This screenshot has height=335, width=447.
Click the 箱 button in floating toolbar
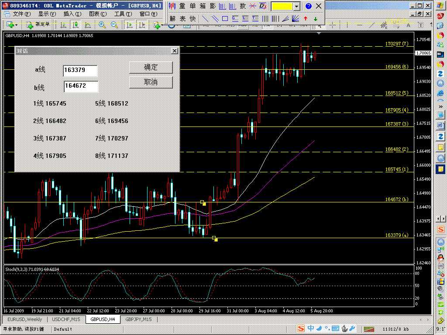[x=203, y=6]
